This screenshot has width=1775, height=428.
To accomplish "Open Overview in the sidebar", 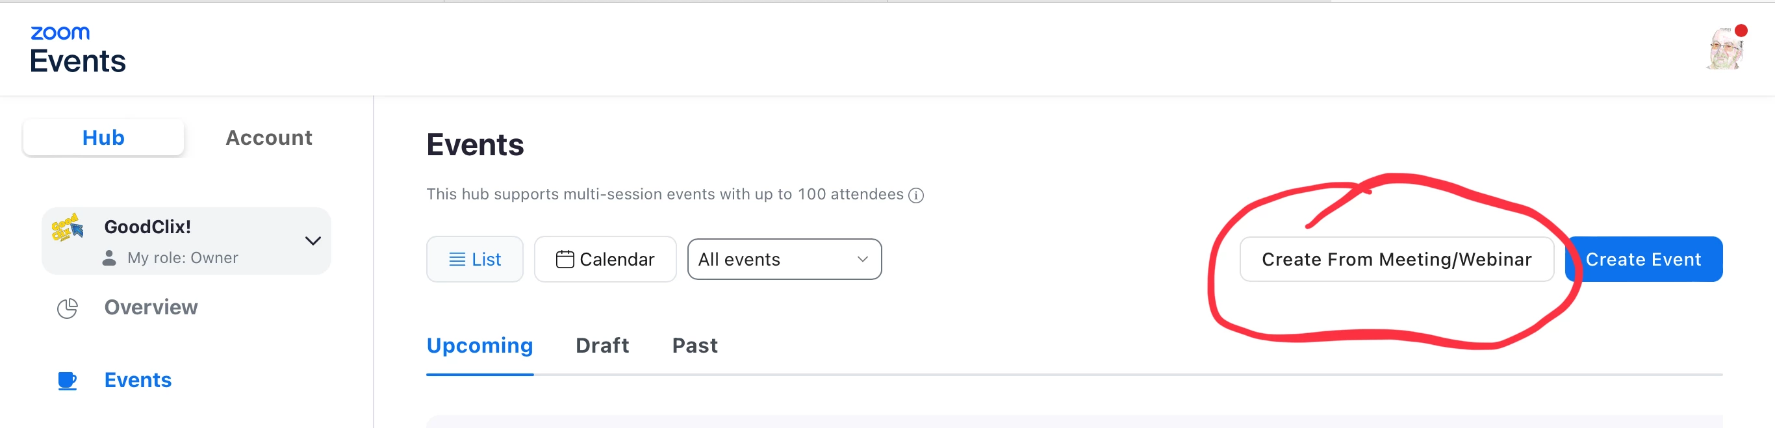I will [x=151, y=307].
